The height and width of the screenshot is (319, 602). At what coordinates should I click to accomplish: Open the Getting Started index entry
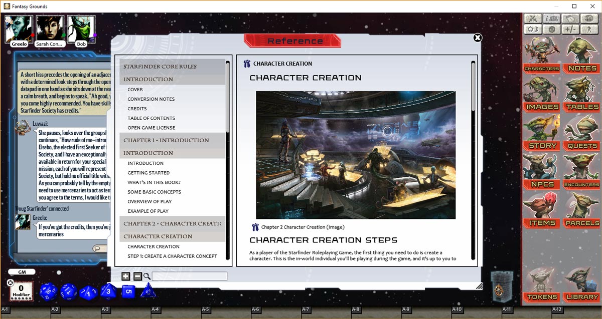[x=147, y=172]
